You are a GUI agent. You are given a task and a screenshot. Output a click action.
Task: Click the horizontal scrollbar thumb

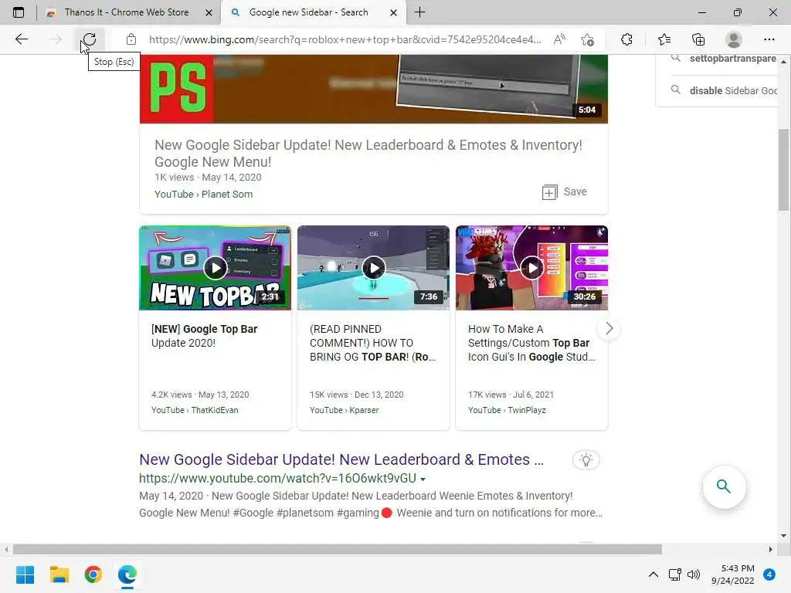point(338,549)
